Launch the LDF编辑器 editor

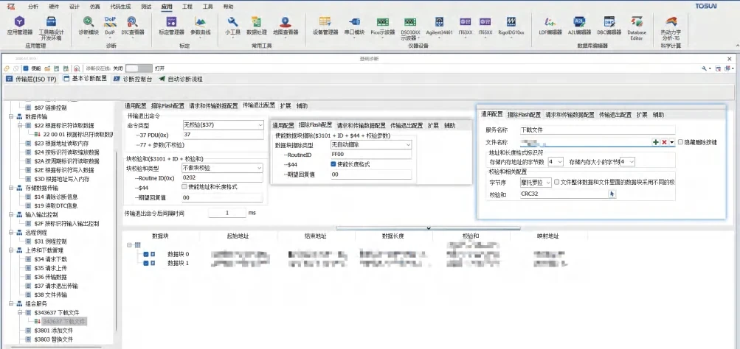point(550,26)
